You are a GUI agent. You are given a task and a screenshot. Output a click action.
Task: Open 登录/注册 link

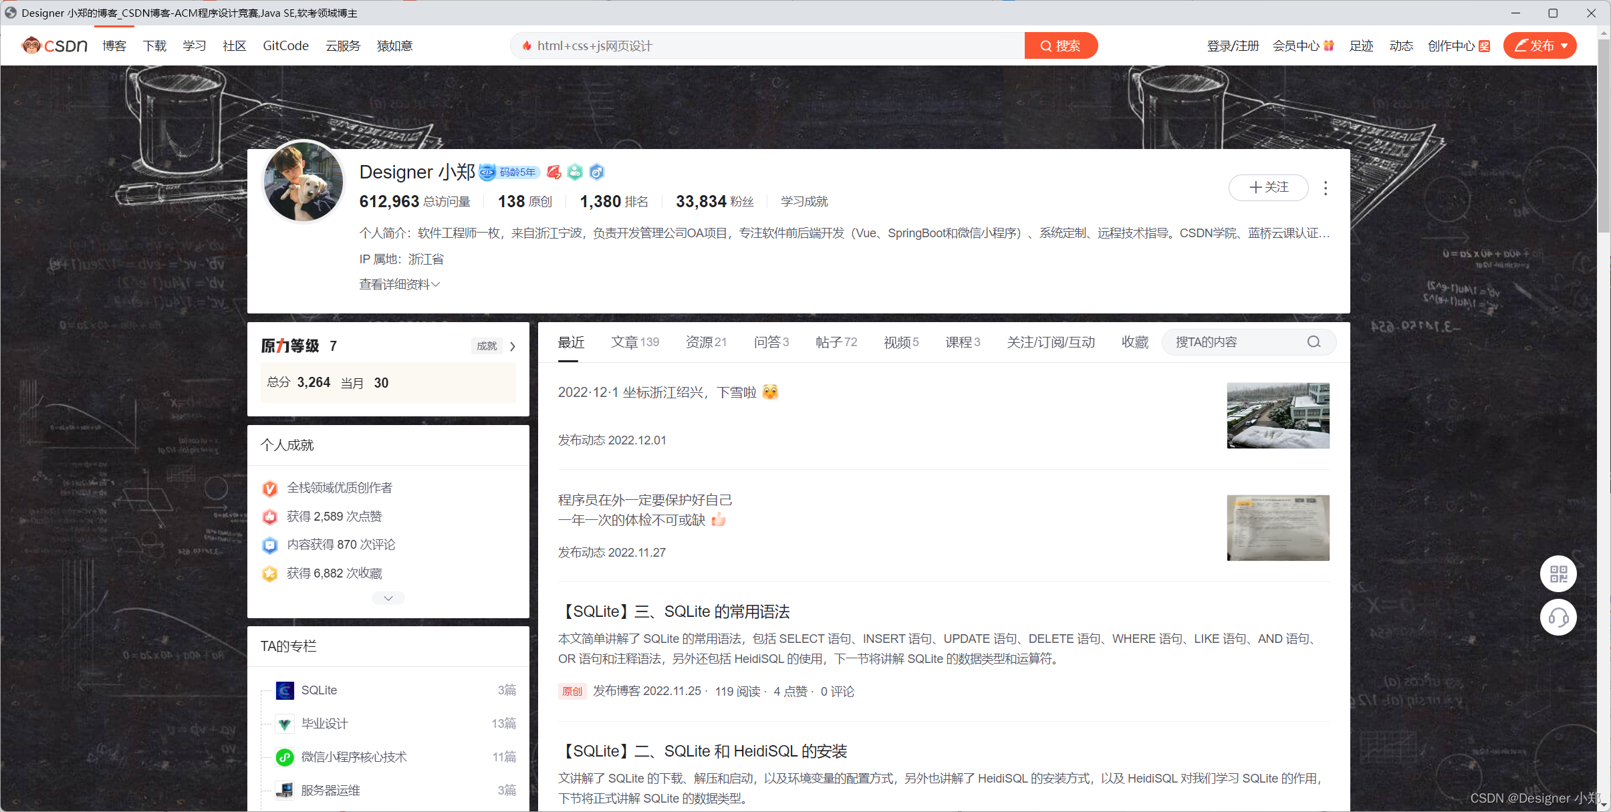[1233, 46]
